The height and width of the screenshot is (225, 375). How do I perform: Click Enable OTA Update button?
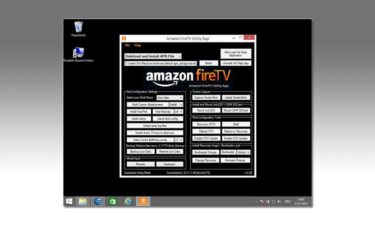pyautogui.click(x=236, y=138)
